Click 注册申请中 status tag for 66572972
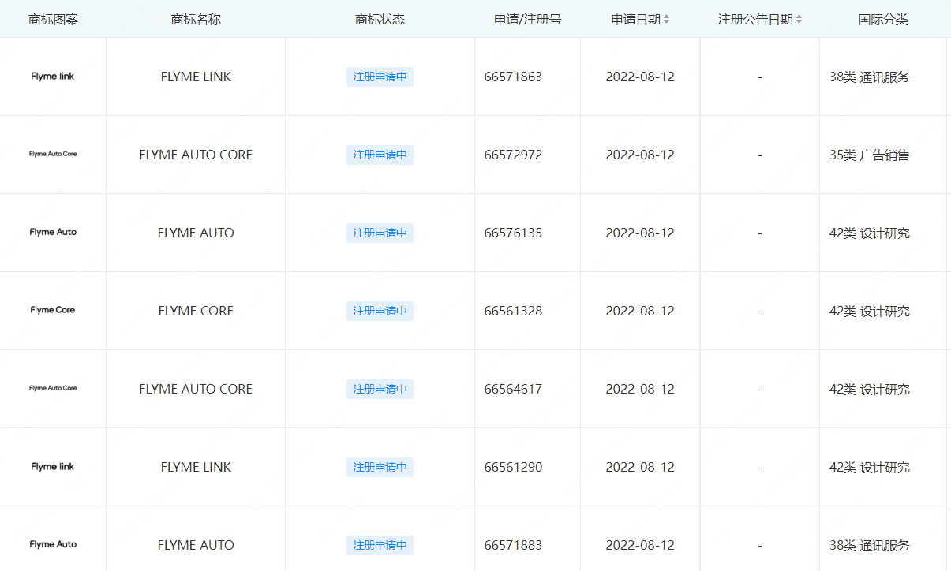Image resolution: width=951 pixels, height=571 pixels. tap(380, 155)
